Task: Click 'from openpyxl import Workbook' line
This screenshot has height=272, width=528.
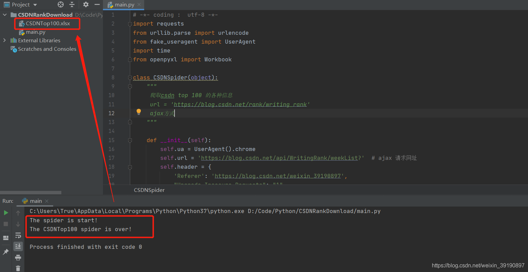Action: [x=182, y=60]
